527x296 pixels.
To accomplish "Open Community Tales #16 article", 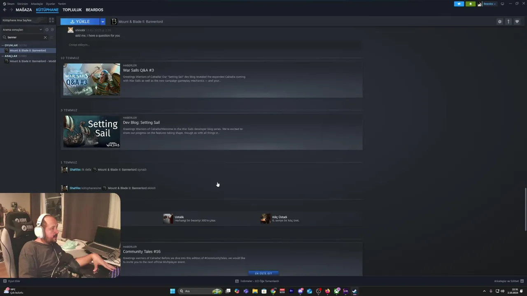I will [x=142, y=252].
